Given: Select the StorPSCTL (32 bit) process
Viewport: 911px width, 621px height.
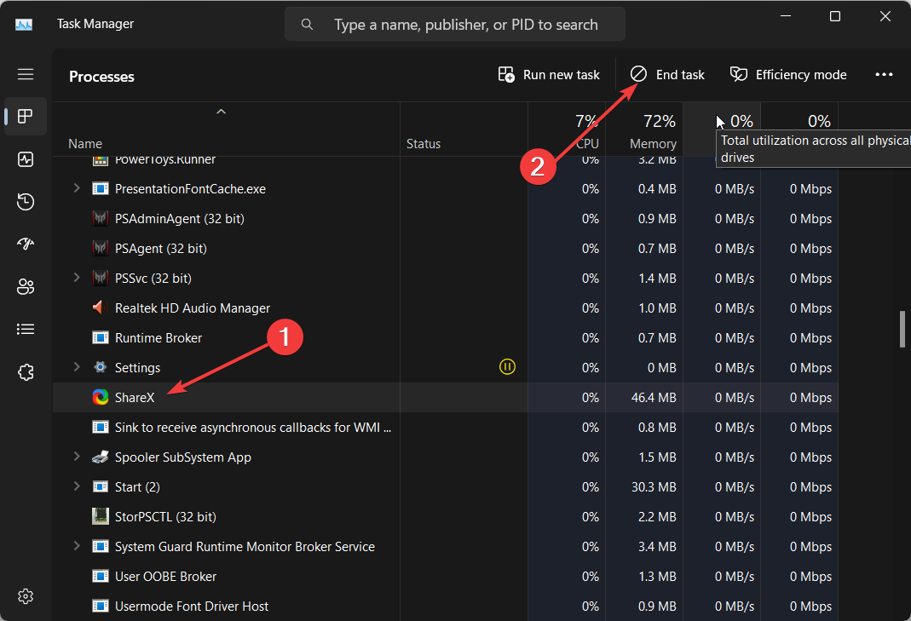Looking at the screenshot, I should pyautogui.click(x=445, y=516).
